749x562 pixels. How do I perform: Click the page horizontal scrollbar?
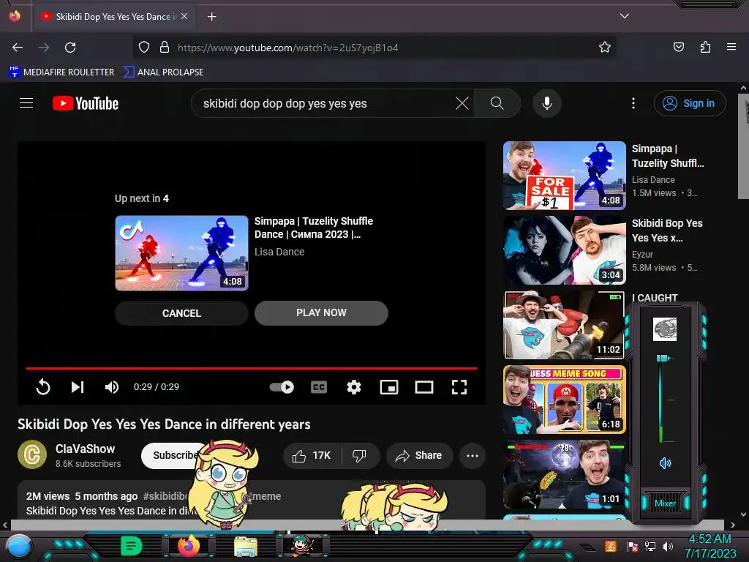pos(367,525)
